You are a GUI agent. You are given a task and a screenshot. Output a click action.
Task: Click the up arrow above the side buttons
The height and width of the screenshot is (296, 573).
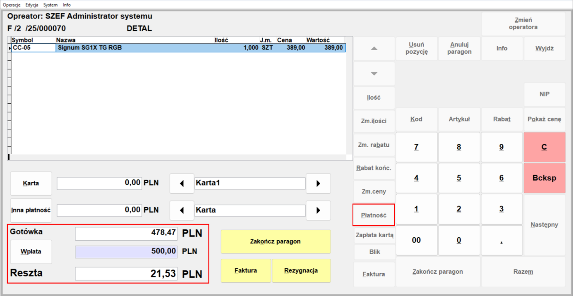(x=374, y=48)
